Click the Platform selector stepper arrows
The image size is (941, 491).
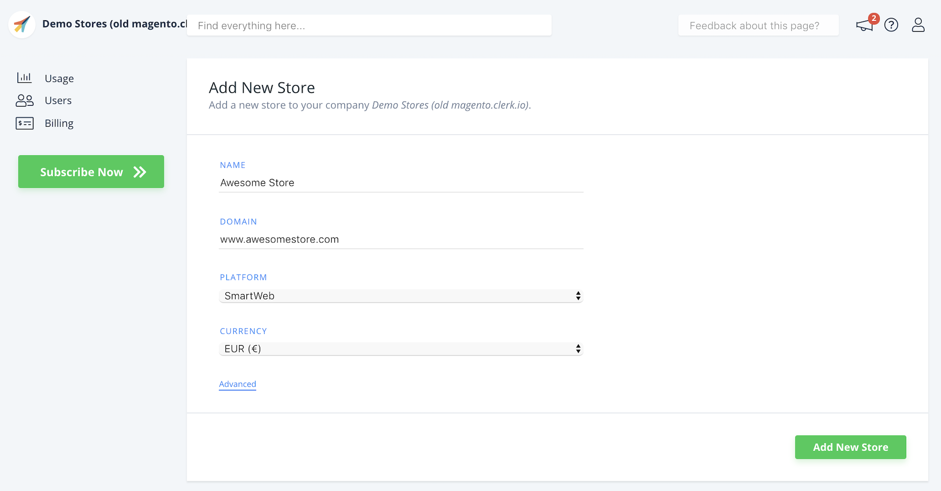pyautogui.click(x=578, y=296)
